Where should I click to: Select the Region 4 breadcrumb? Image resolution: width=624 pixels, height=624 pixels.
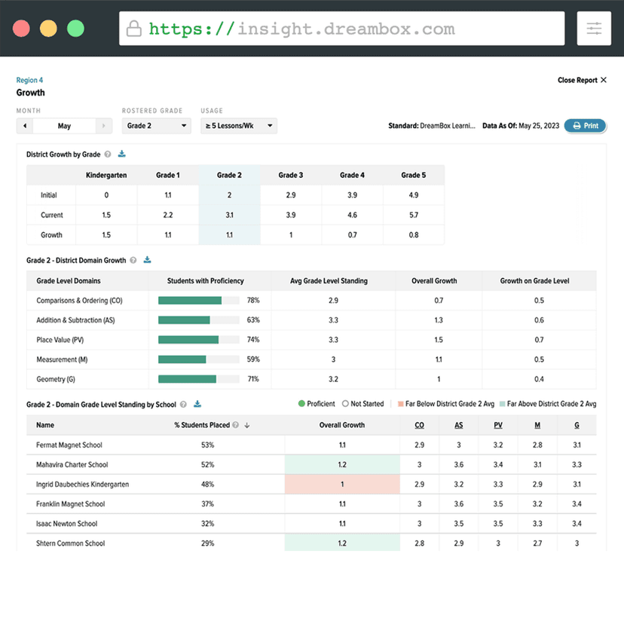pos(29,79)
